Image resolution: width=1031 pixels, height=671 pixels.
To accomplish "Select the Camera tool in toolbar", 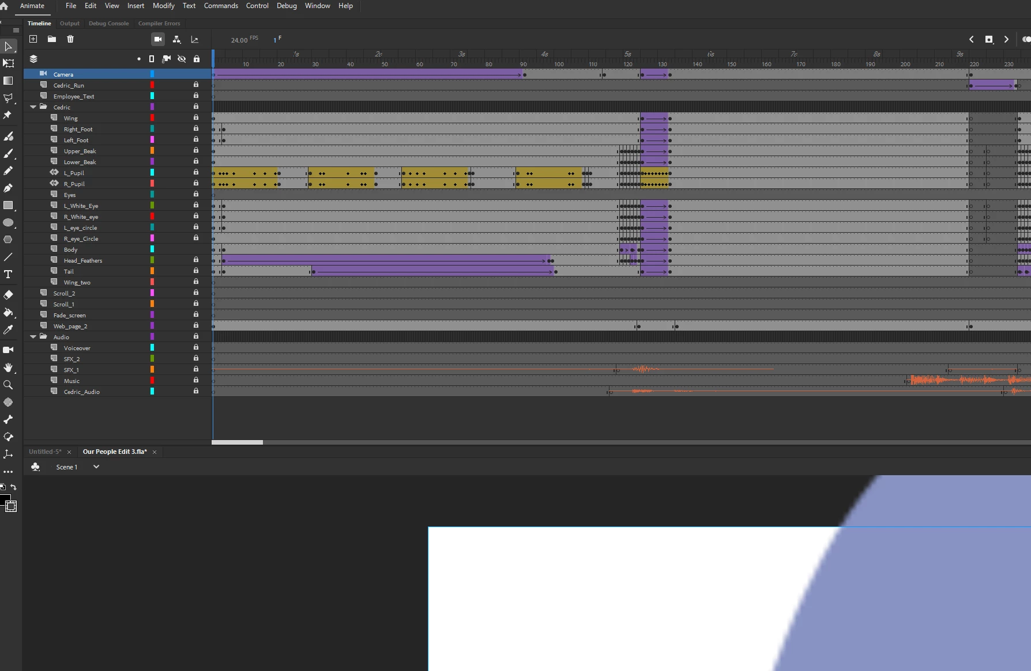I will pos(8,350).
